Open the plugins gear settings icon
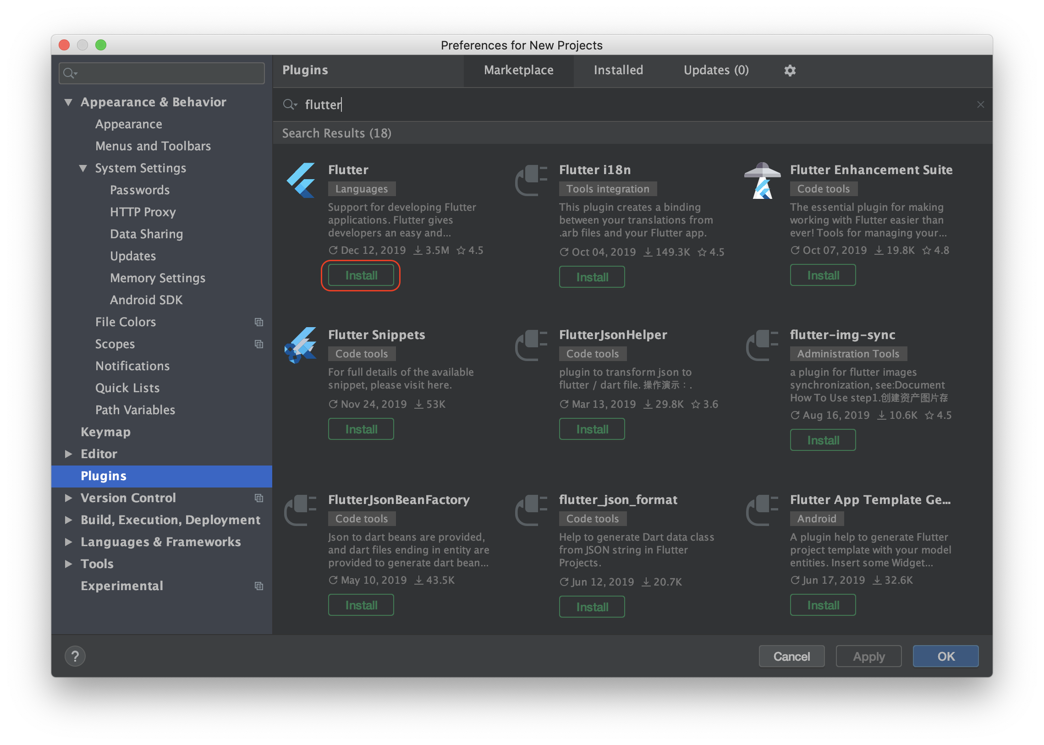Viewport: 1044px width, 745px height. tap(790, 70)
